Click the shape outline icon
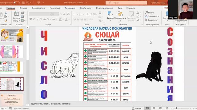 138,16
